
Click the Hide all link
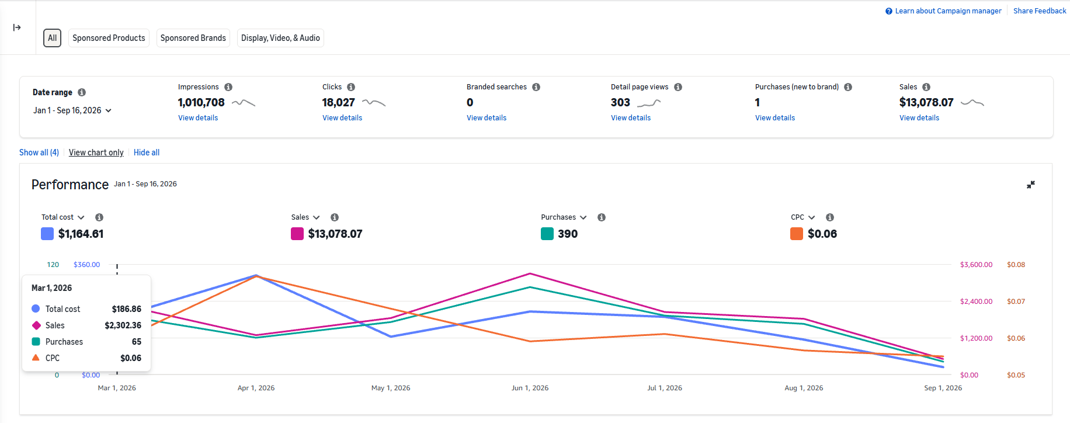click(x=147, y=152)
